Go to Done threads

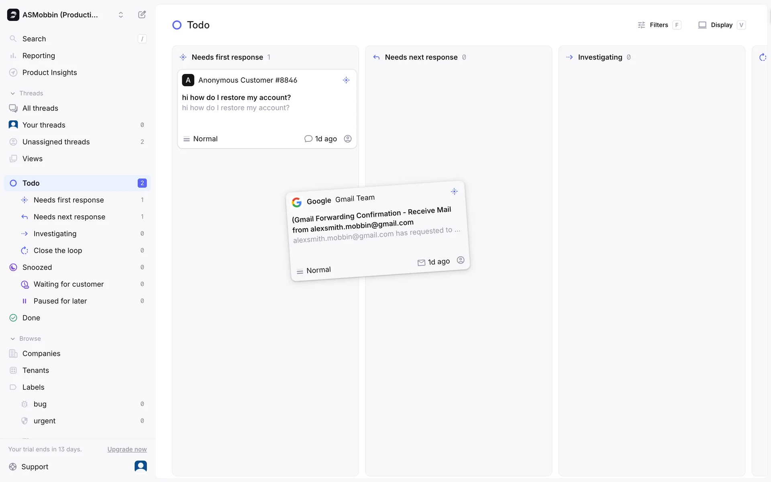(31, 318)
